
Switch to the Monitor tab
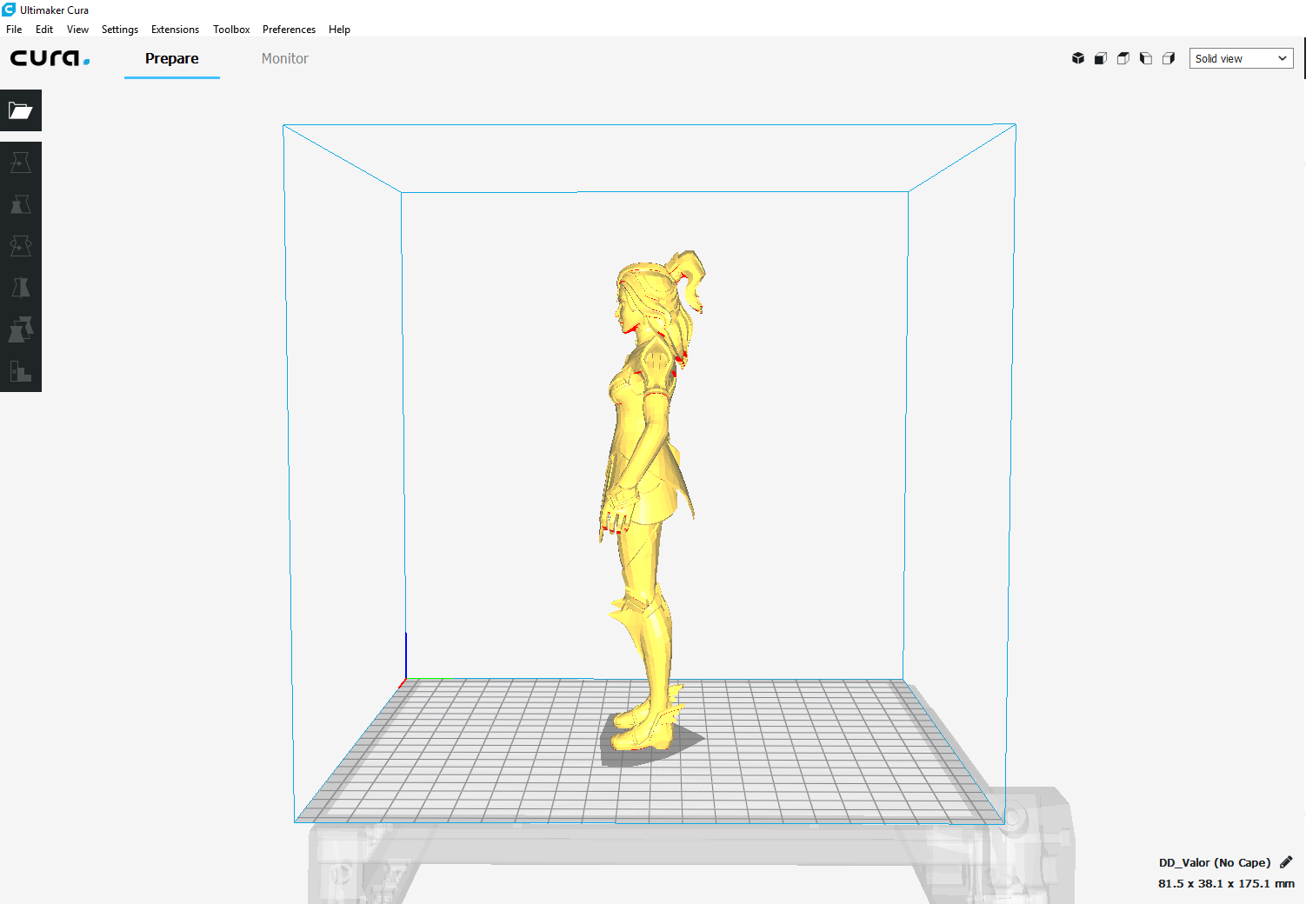pos(285,58)
